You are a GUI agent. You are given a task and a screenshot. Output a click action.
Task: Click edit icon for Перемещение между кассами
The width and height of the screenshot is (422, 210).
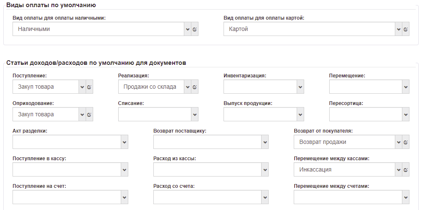point(406,170)
